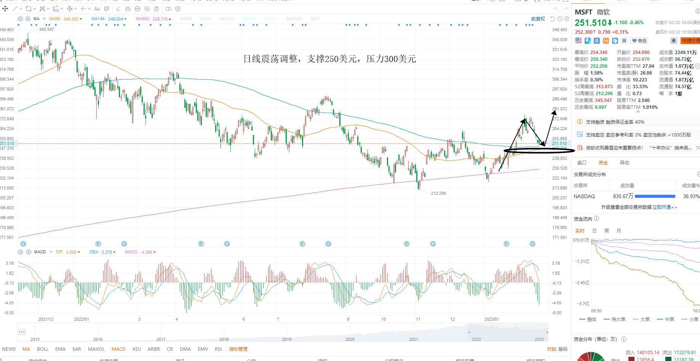The width and height of the screenshot is (700, 361).
Task: Select the trend line drawing tool
Action: click(x=15, y=9)
